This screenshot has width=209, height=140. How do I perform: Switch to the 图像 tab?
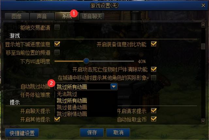click(x=17, y=17)
